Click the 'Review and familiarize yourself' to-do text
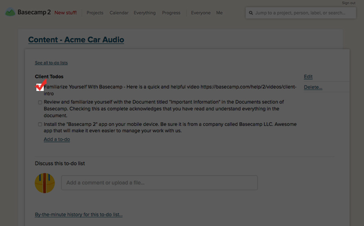The image size is (364, 226). pos(164,109)
